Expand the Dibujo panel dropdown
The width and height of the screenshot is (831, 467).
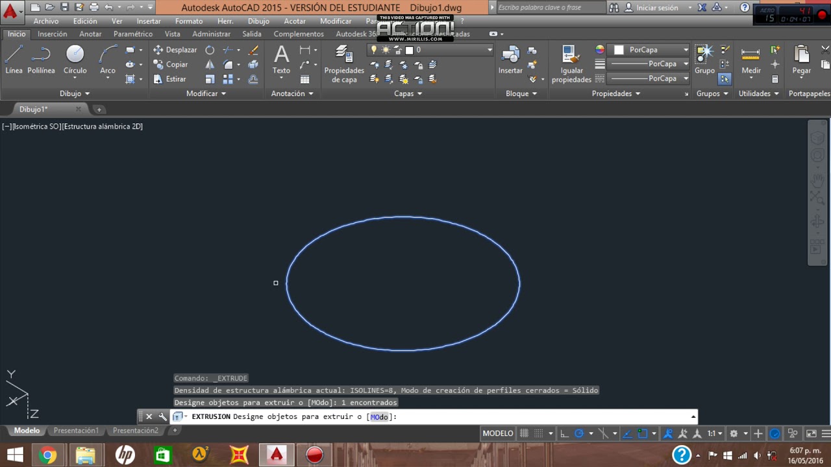click(x=75, y=93)
